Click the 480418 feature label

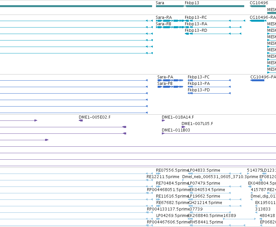[267, 216]
